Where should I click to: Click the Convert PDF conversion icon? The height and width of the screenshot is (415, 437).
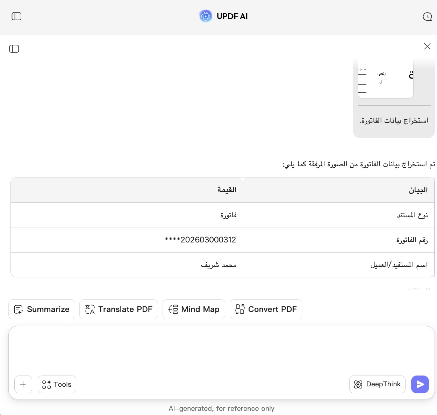(x=239, y=309)
